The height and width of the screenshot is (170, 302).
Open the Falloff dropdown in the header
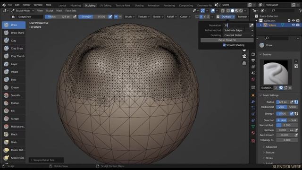pos(172,17)
